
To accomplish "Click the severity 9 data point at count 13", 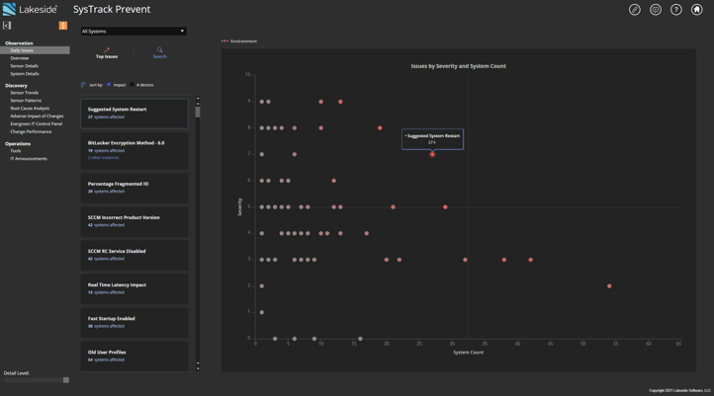I will point(340,102).
